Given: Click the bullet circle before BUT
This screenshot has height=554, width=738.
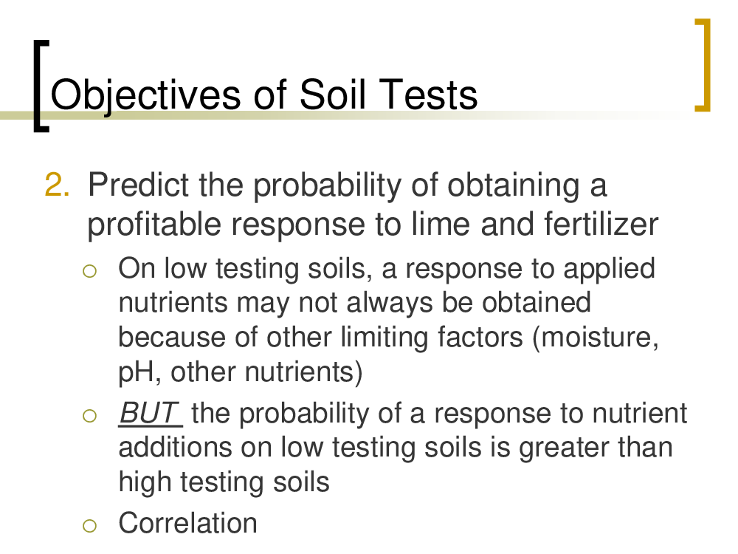Looking at the screenshot, I should (89, 415).
